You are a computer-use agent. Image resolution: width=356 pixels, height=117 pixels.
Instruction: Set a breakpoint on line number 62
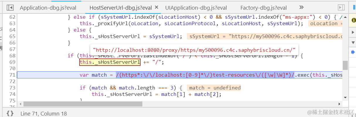12,17
